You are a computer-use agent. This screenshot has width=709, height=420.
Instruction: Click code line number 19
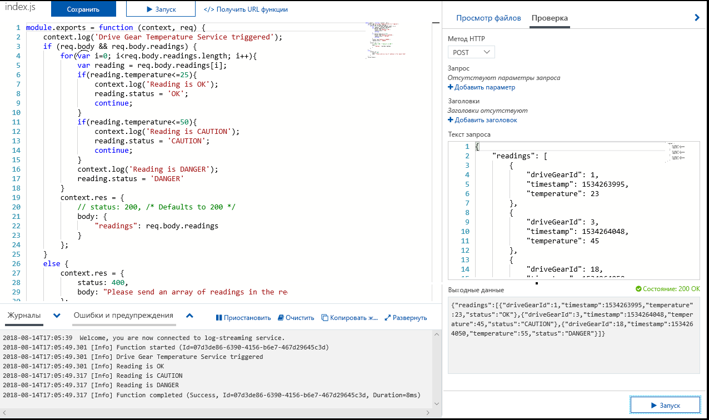pyautogui.click(x=16, y=197)
